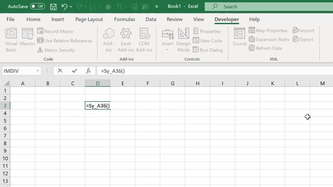The image size is (333, 187).
Task: Select the Developer tab
Action: click(227, 19)
